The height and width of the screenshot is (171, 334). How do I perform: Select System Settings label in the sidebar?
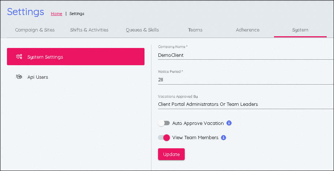click(45, 57)
